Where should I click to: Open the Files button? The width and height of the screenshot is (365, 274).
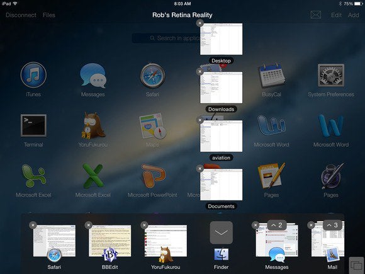coord(49,15)
